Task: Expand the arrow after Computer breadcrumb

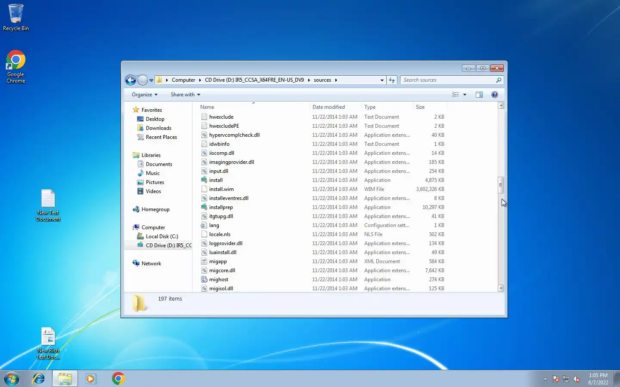Action: coord(200,80)
